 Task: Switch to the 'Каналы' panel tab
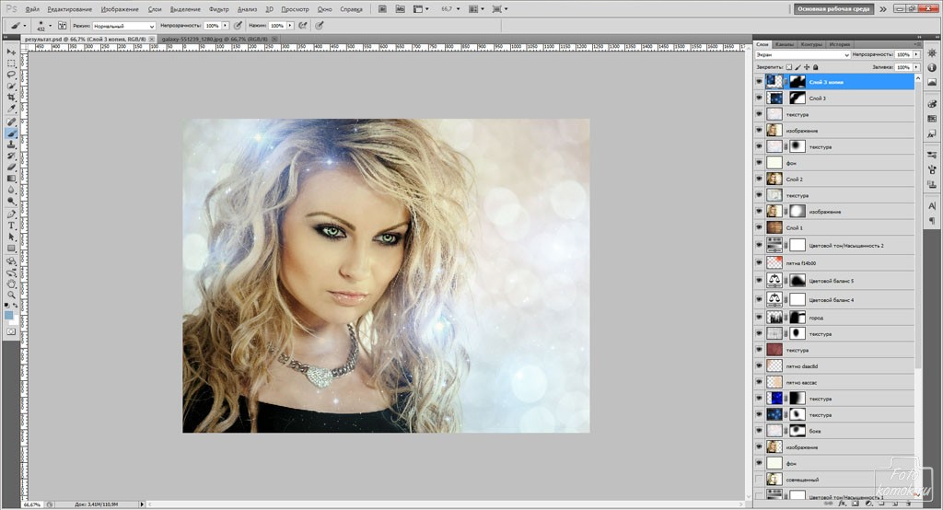pos(785,44)
